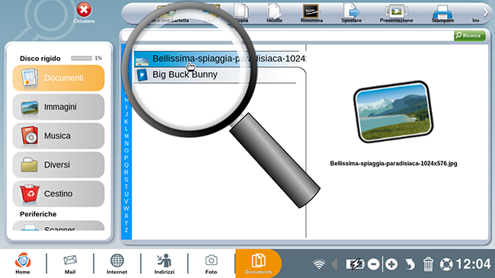Expand toolbar with right arrow chevron
The image size is (495, 278).
point(486,13)
